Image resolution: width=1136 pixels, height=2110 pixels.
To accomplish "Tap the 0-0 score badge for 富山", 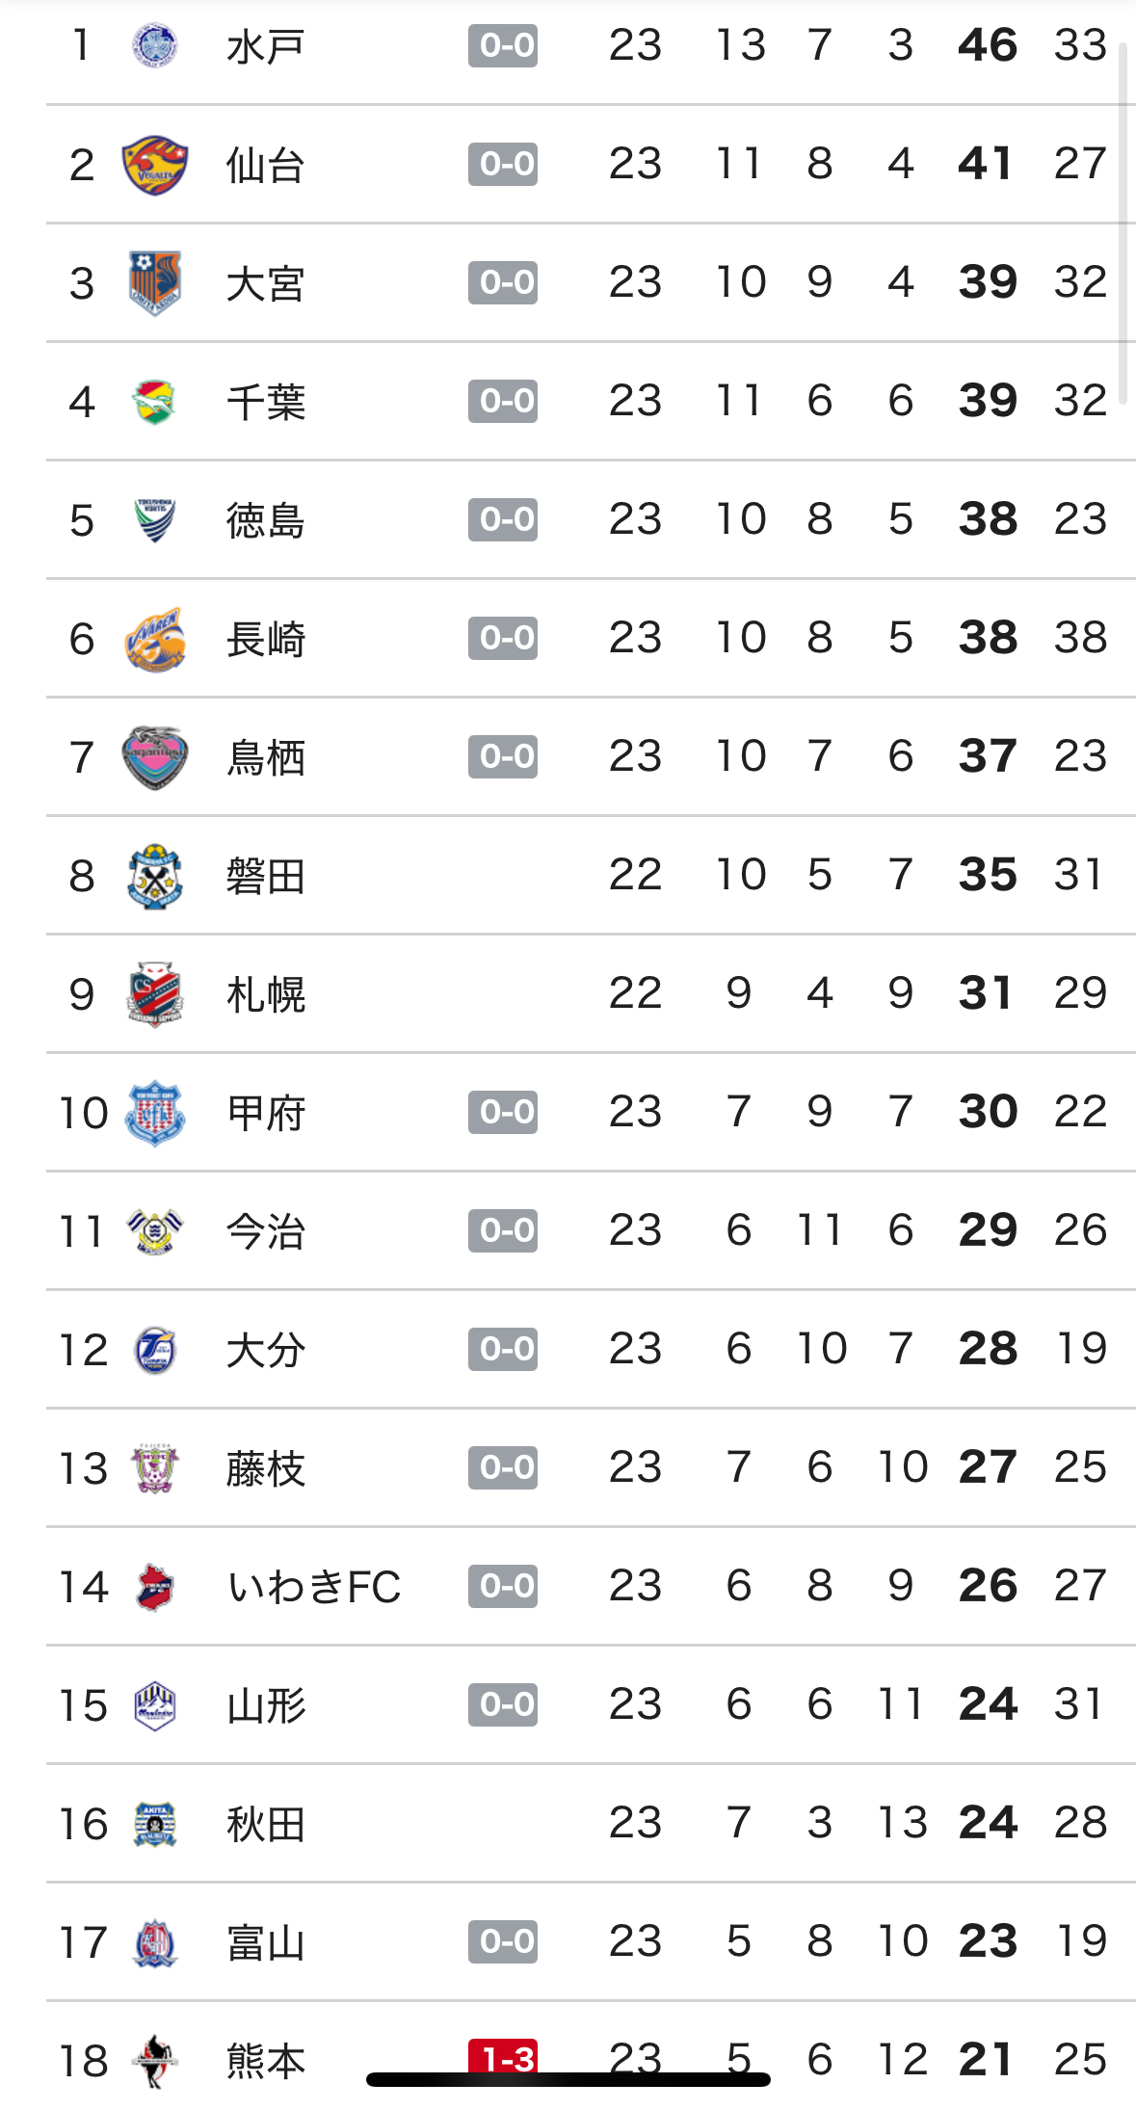I will click(x=503, y=1941).
